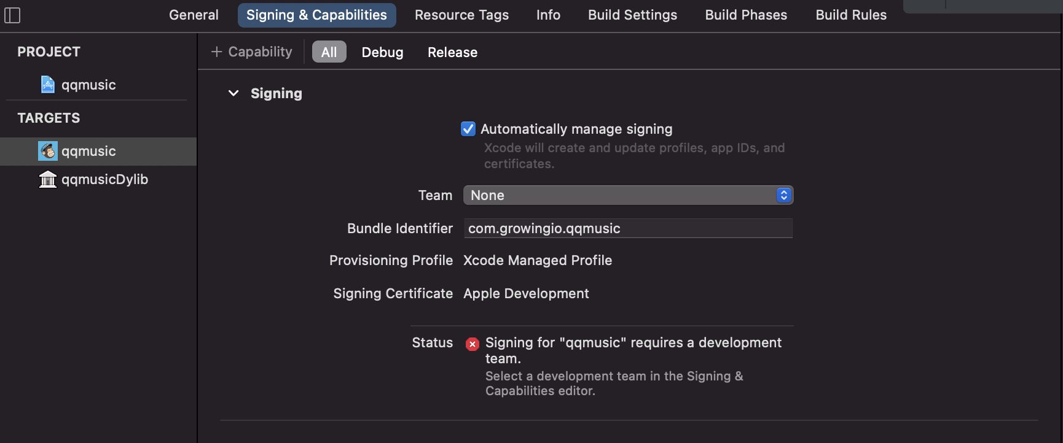This screenshot has width=1063, height=443.
Task: Switch to the Build Phases tab
Action: click(x=746, y=15)
